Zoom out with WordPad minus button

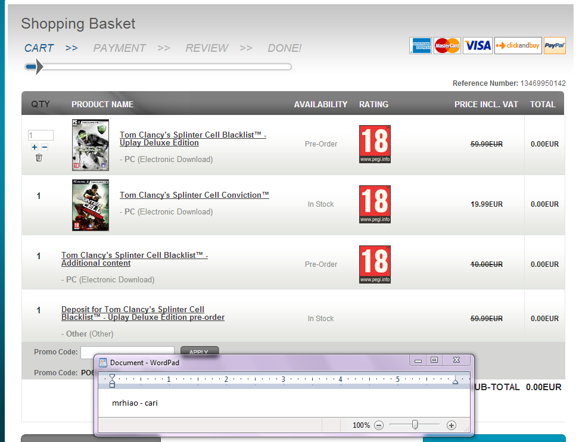pyautogui.click(x=379, y=425)
